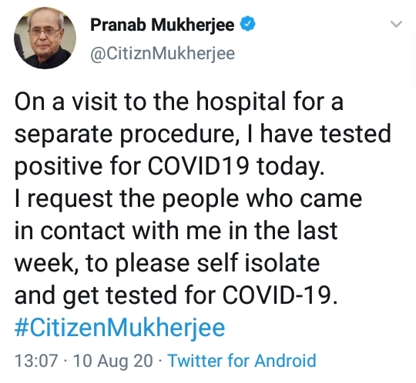The width and height of the screenshot is (416, 383).
Task: Open the Pranab Mukherjee display name
Action: pyautogui.click(x=162, y=25)
